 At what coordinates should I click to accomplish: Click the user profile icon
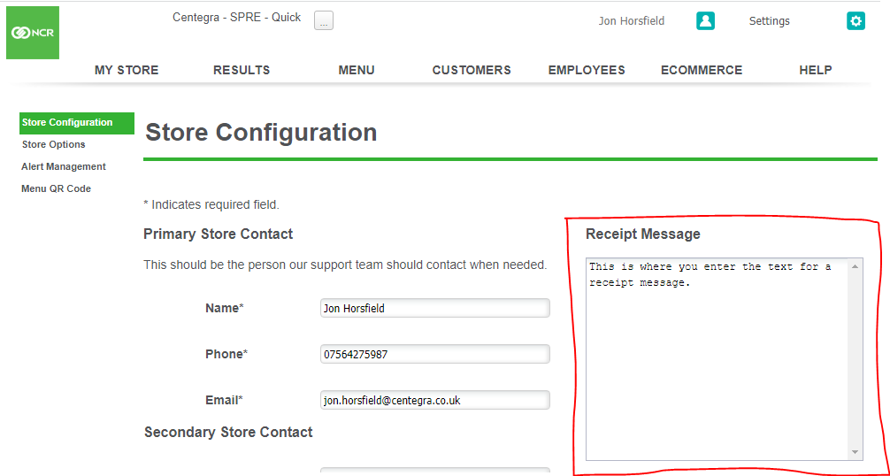coord(705,21)
